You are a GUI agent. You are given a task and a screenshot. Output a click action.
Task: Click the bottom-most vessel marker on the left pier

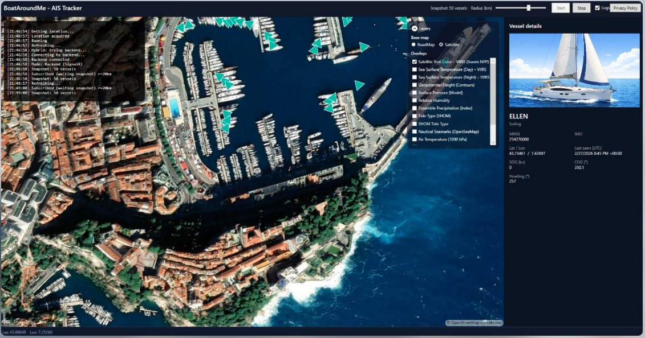(225, 127)
